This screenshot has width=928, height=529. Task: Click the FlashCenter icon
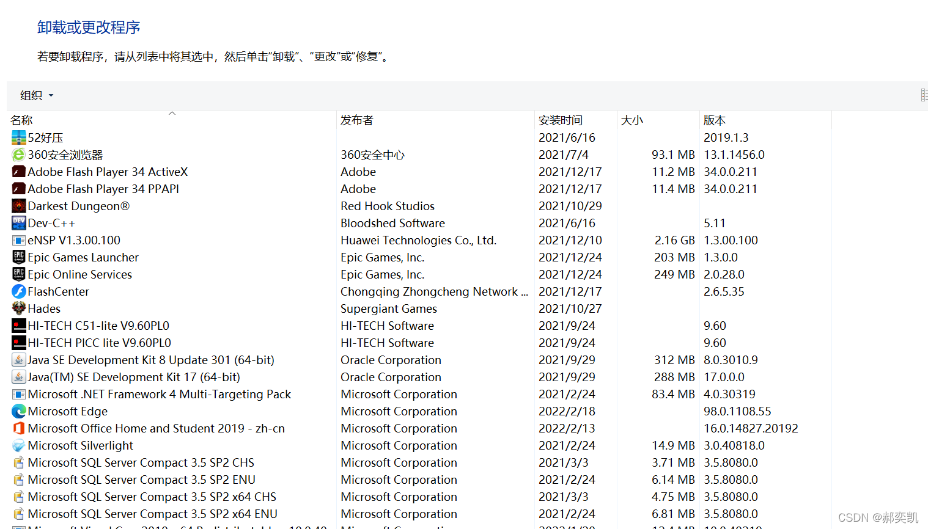coord(19,291)
